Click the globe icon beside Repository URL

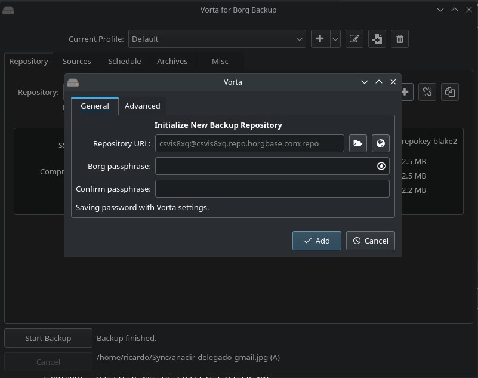[381, 143]
